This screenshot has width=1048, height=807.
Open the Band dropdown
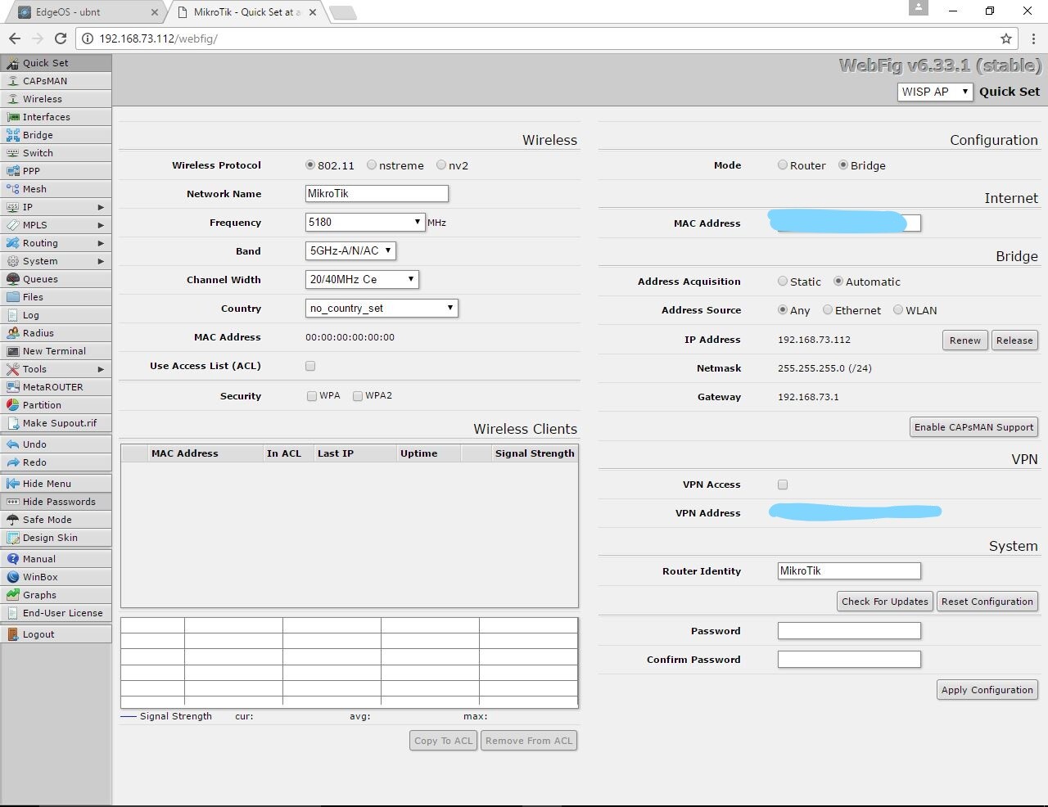point(350,250)
